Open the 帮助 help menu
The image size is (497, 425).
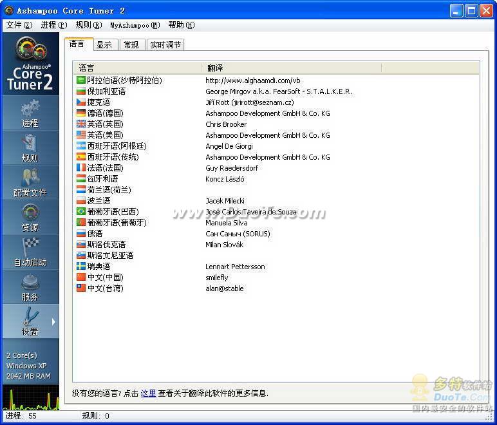181,25
